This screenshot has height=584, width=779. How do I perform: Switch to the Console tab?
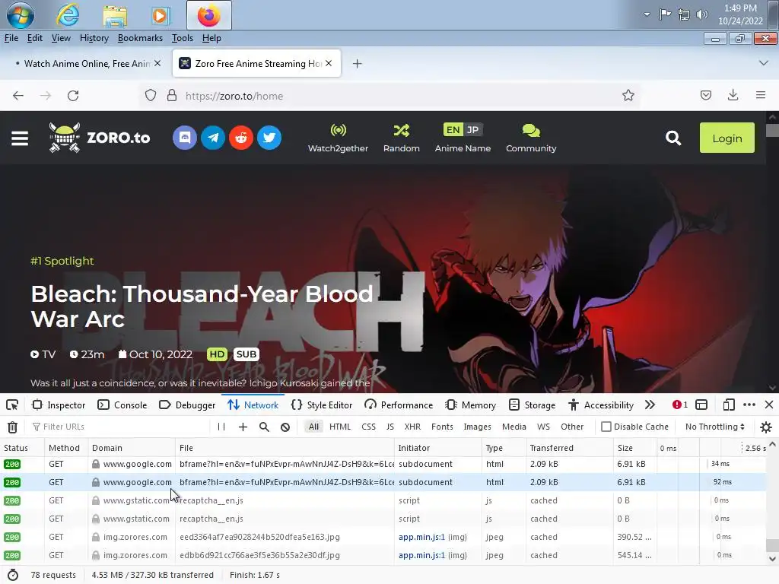(122, 405)
